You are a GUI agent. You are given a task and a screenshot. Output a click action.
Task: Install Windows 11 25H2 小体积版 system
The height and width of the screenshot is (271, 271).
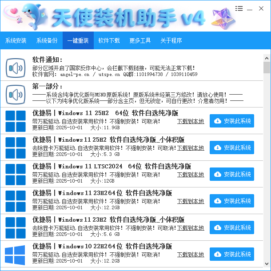coord(232,147)
